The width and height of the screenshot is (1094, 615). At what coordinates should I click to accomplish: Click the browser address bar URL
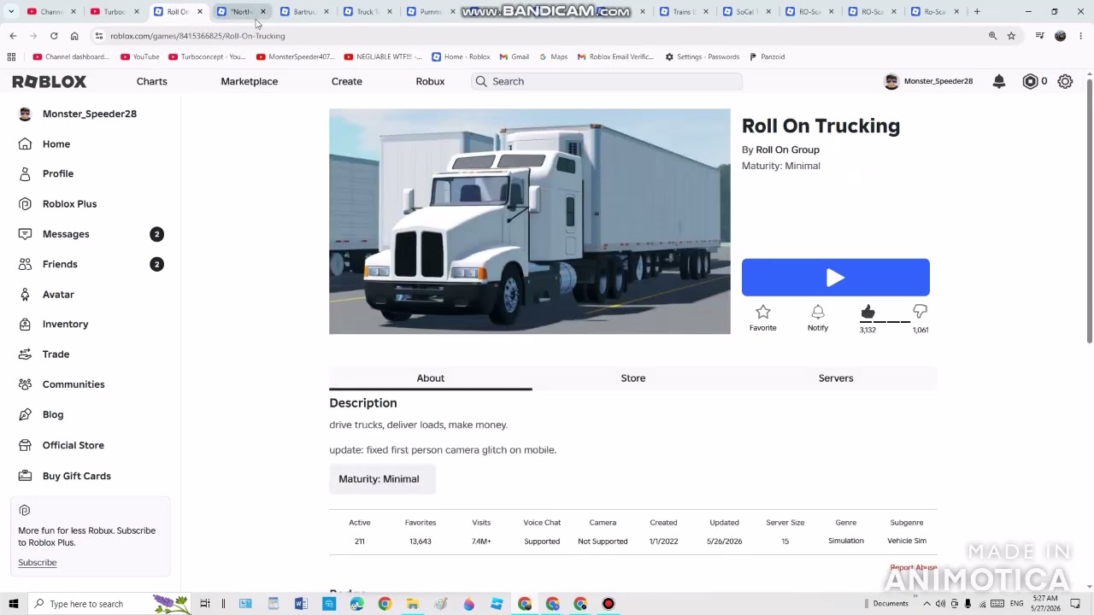pyautogui.click(x=197, y=36)
